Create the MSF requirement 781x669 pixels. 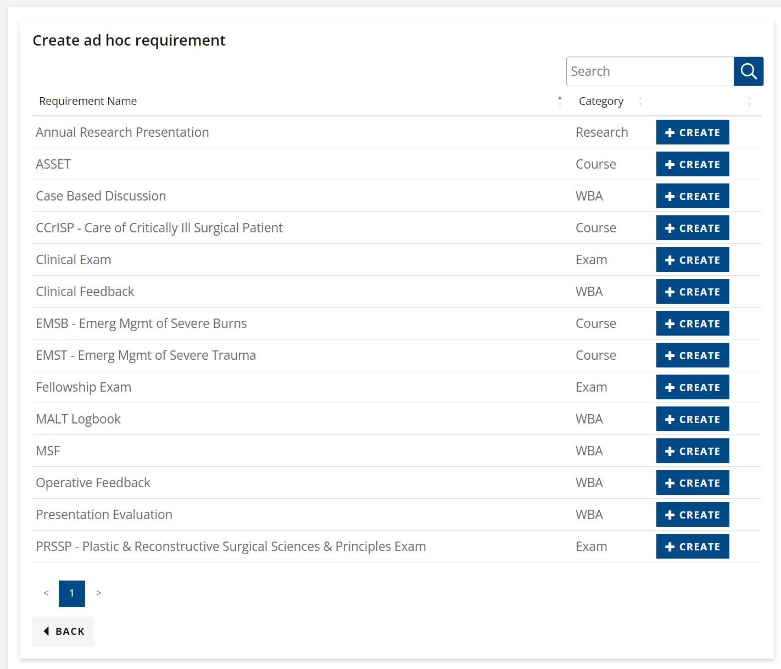click(692, 451)
